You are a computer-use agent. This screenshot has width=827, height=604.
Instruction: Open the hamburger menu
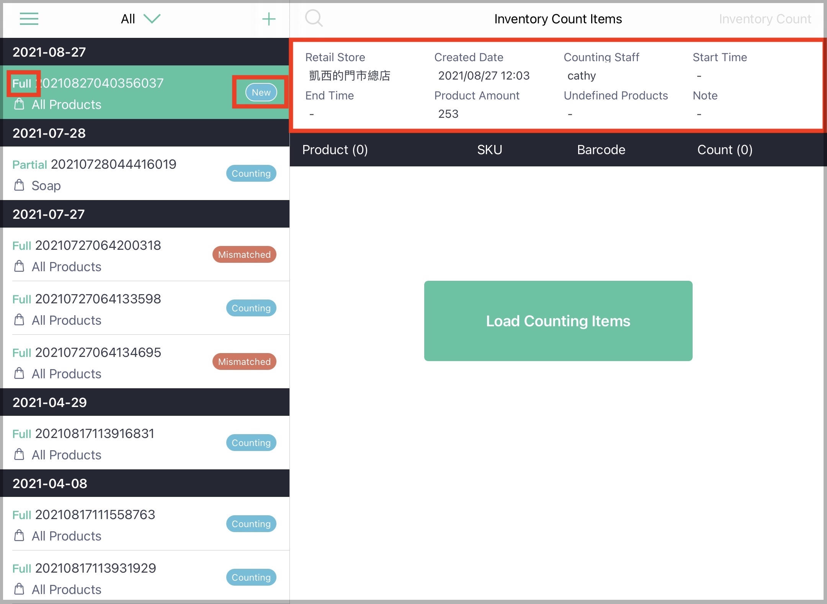pos(29,19)
